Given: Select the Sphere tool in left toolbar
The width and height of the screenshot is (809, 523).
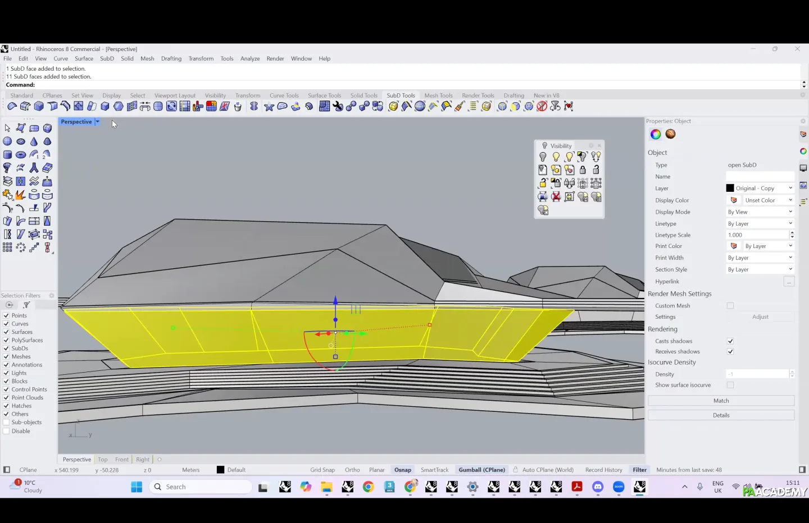Looking at the screenshot, I should click(7, 141).
